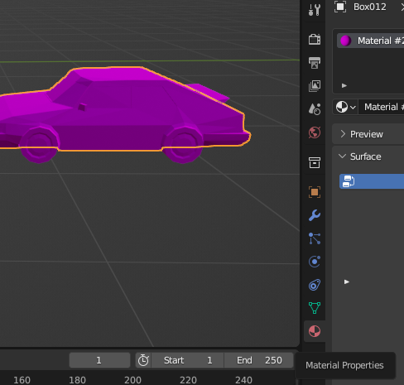The height and width of the screenshot is (385, 404).
Task: Open the Particle properties tab
Action: click(x=315, y=238)
